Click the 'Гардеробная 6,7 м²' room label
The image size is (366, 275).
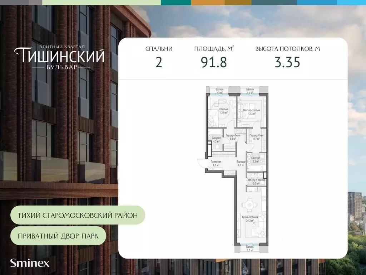256,137
